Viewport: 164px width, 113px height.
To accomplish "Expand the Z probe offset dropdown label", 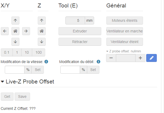I will 107,51.
